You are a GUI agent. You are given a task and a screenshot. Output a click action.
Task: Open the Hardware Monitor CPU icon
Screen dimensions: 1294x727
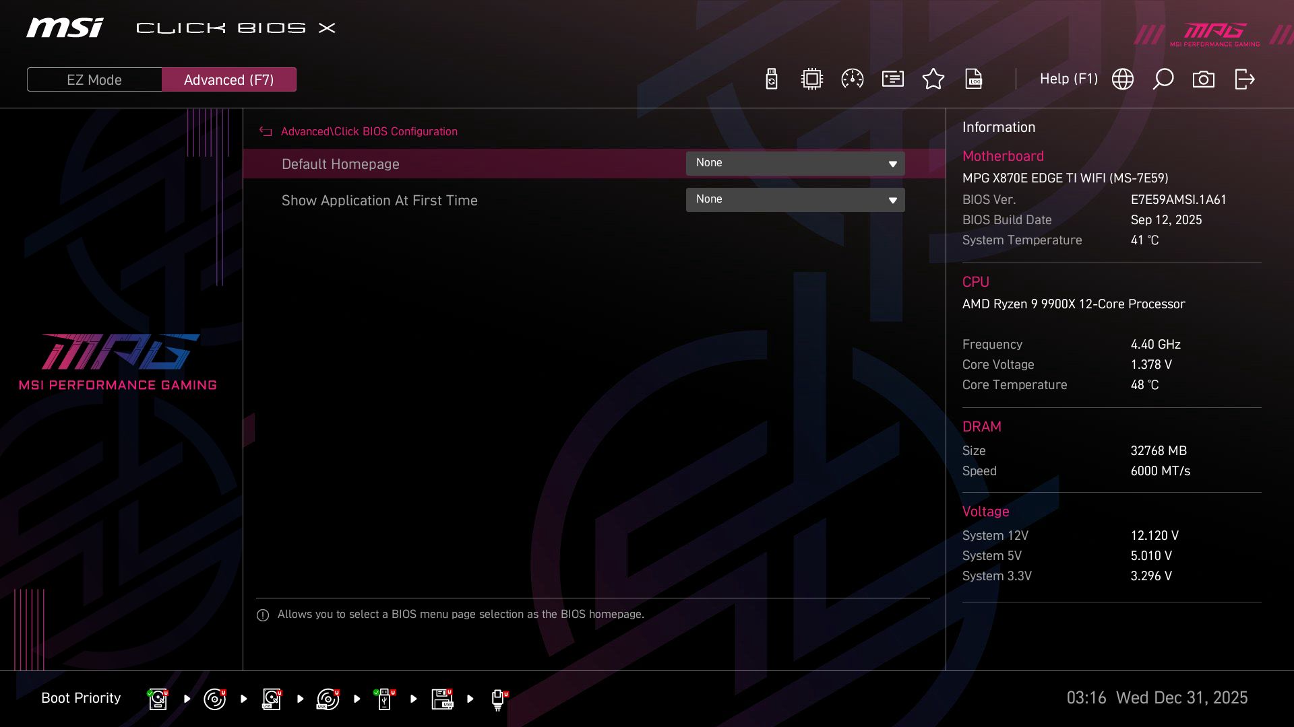[811, 79]
